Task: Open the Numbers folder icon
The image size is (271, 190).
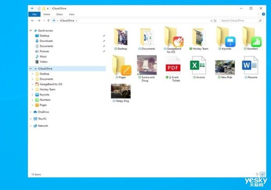Action: tap(252, 37)
